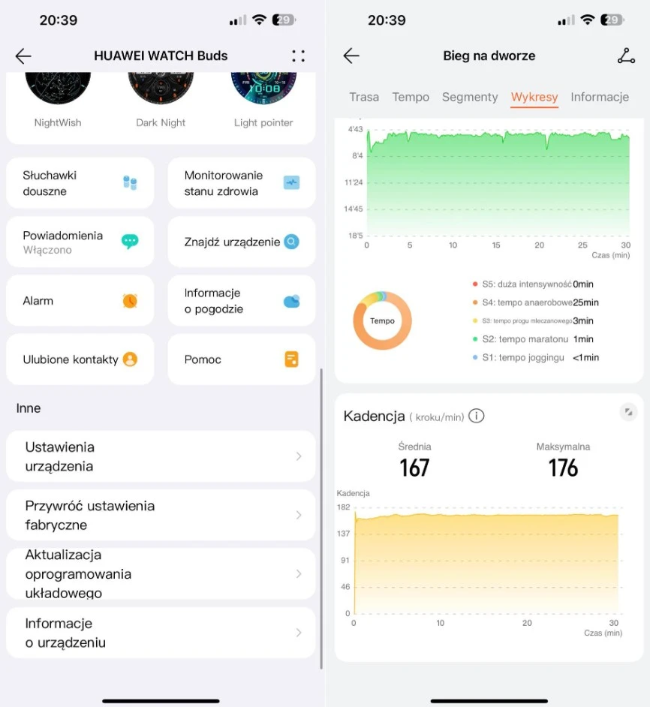
Task: Open Informacje o pogodzie weather settings
Action: pyautogui.click(x=242, y=300)
